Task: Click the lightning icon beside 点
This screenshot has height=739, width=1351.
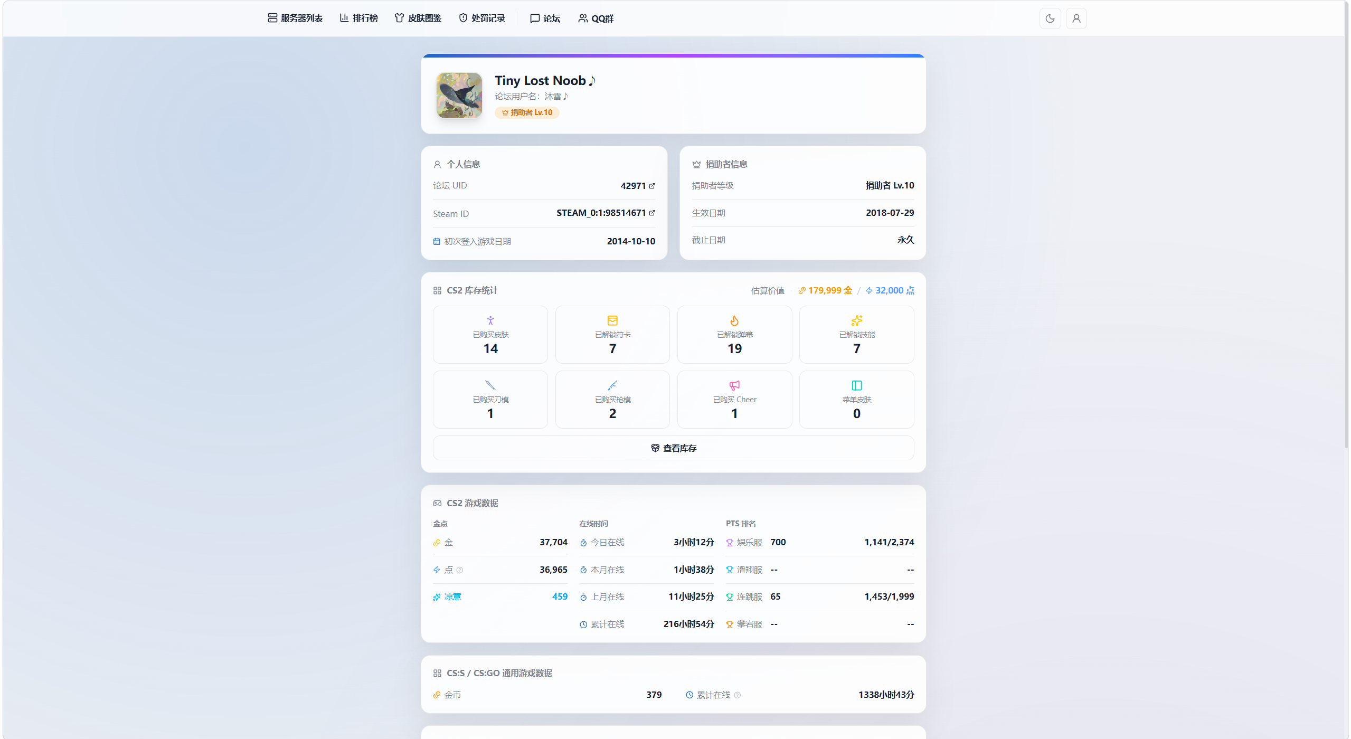Action: tap(437, 570)
